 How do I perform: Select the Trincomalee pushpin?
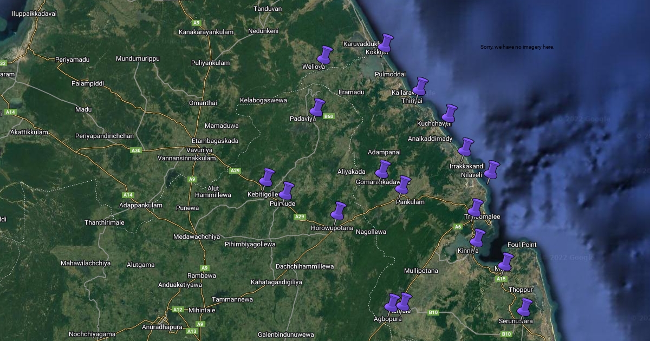click(475, 207)
